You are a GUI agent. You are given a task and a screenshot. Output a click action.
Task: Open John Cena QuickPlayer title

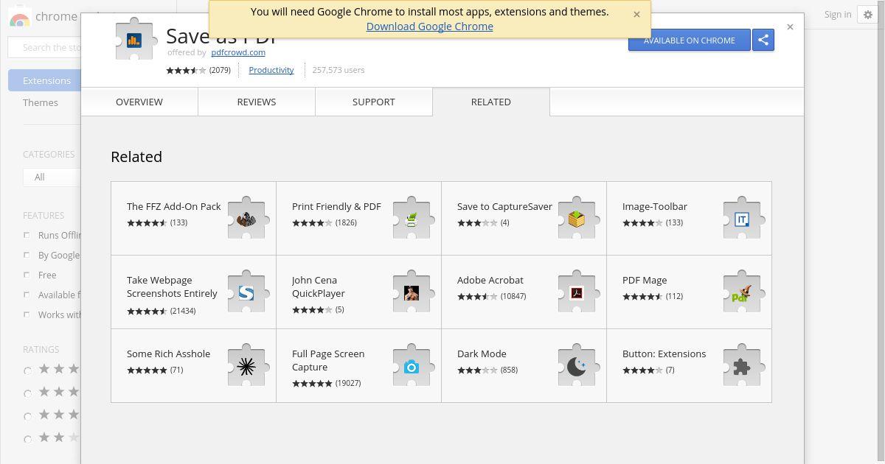319,287
